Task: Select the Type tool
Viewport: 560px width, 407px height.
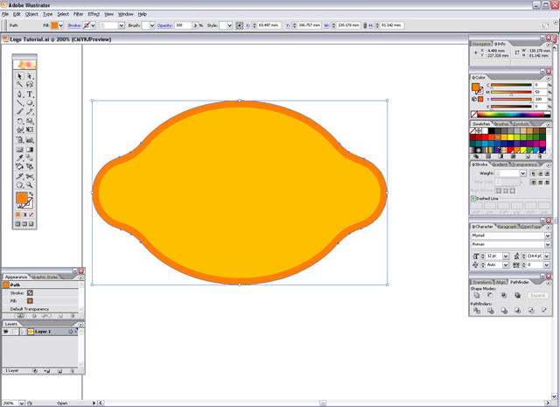Action: [30, 95]
